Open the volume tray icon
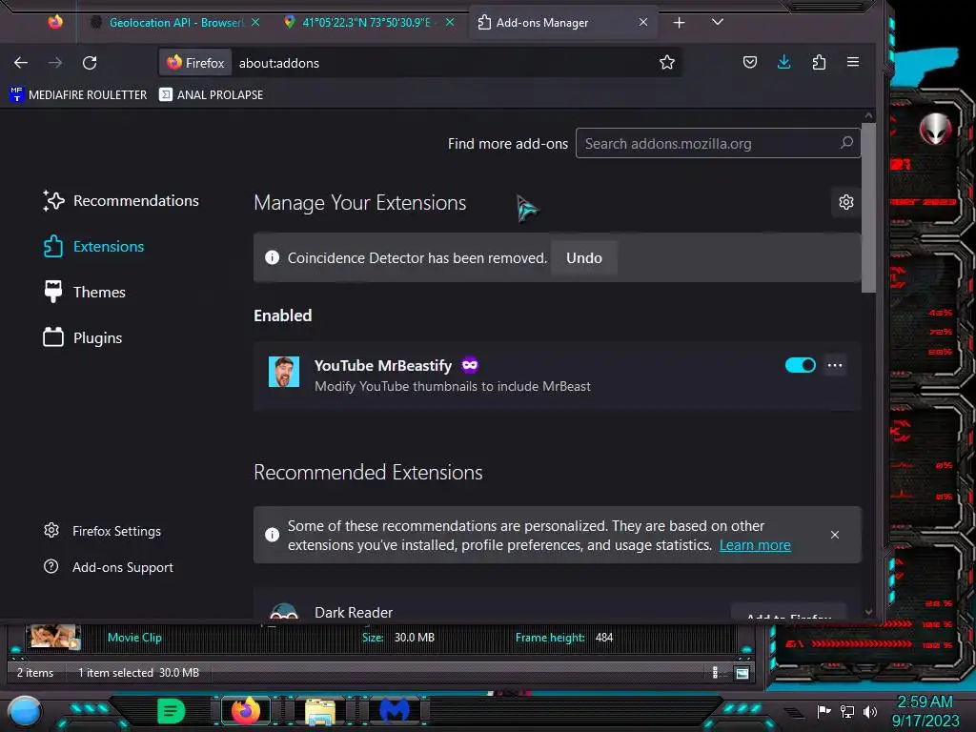 pyautogui.click(x=869, y=711)
